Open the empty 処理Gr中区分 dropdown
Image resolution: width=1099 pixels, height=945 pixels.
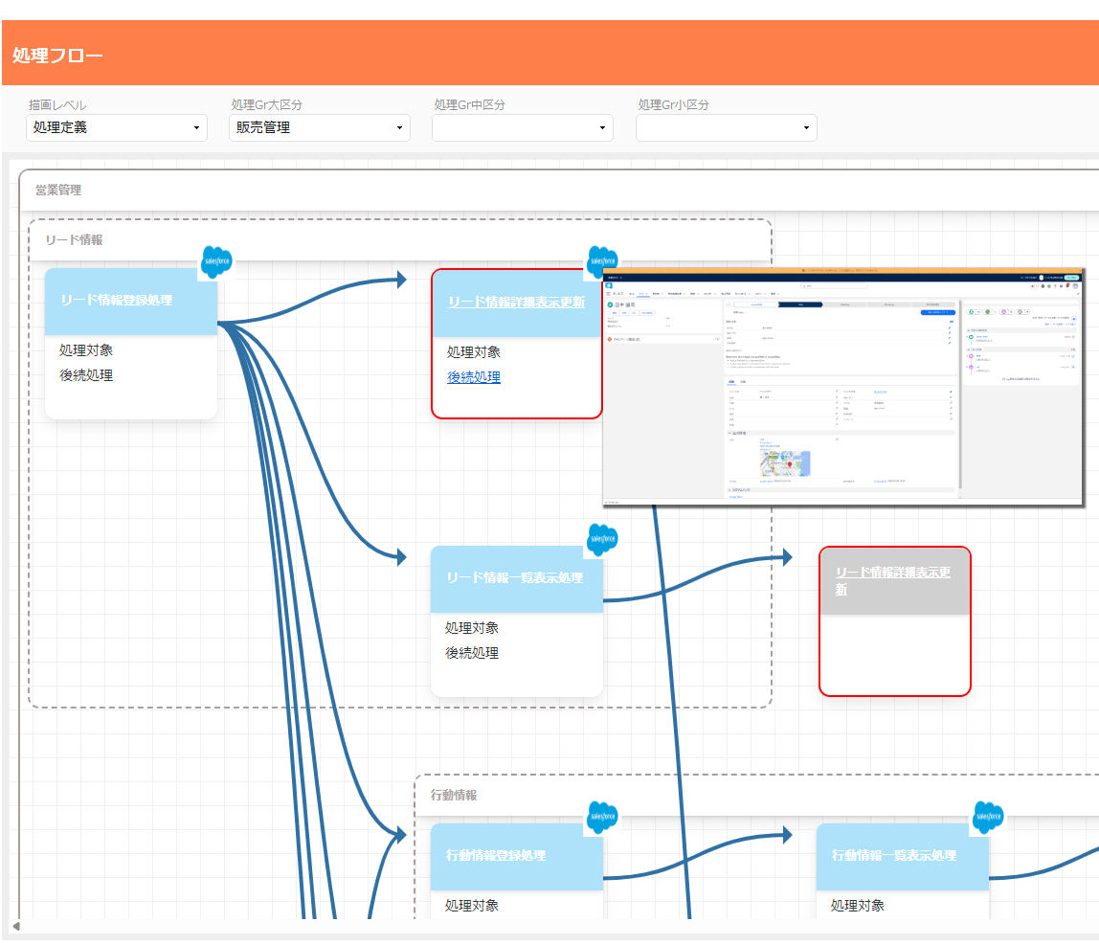523,127
